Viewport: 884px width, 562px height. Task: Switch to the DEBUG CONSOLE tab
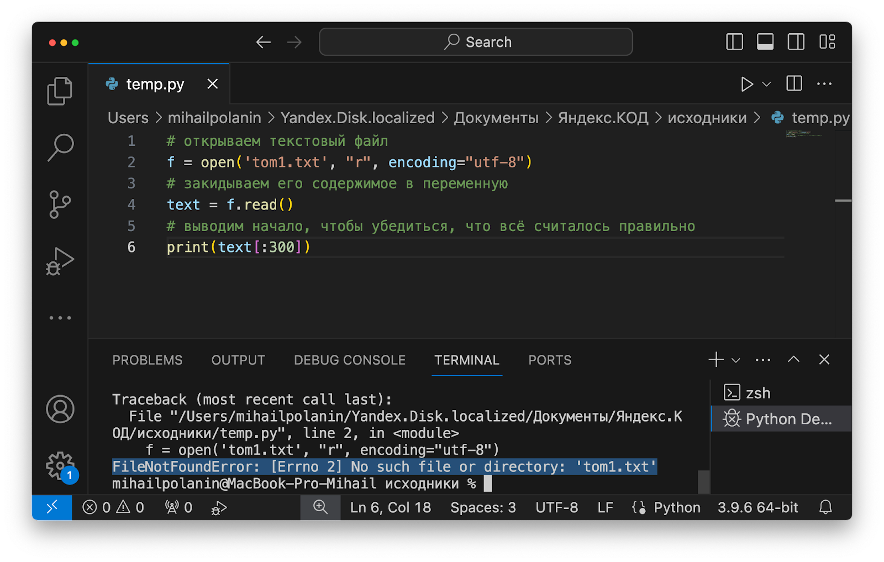(x=349, y=360)
